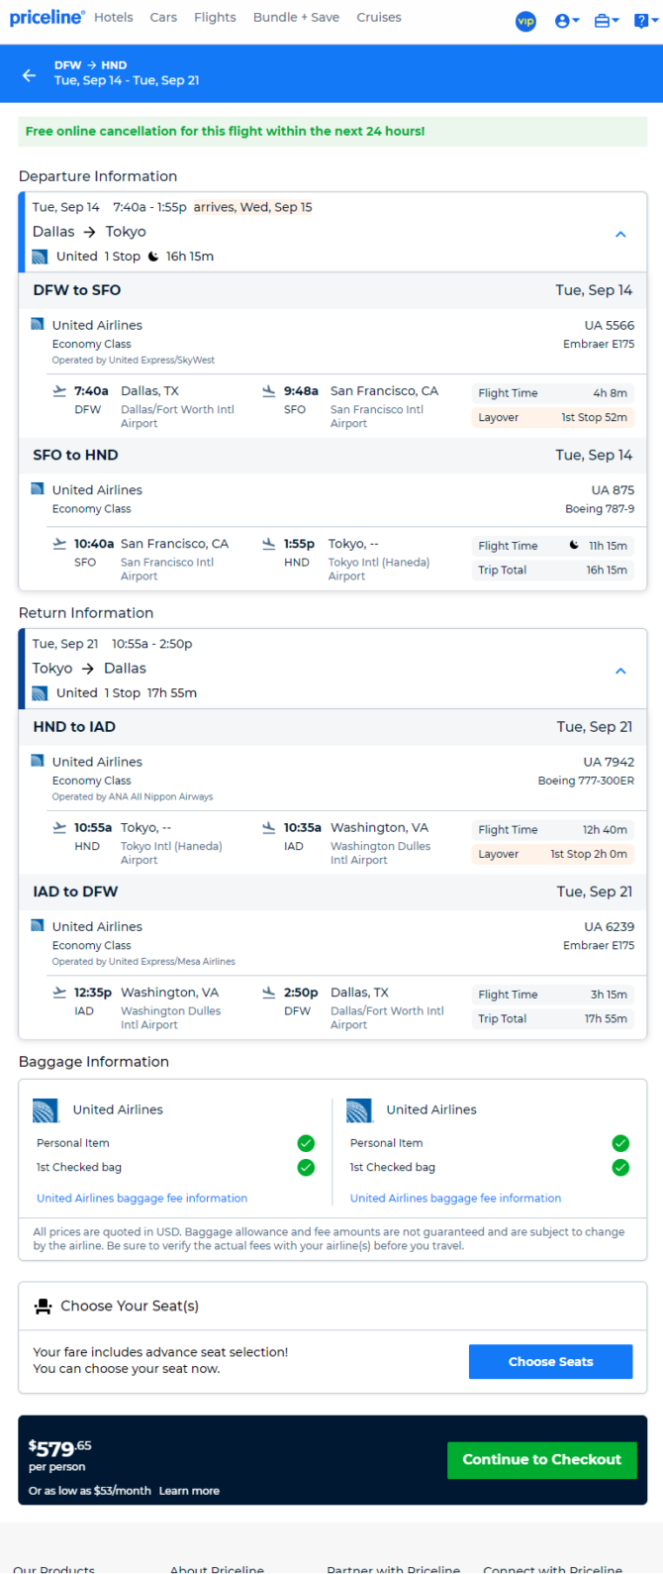The image size is (663, 1574).
Task: Click right baggage United Airlines logo
Action: [x=359, y=1110]
